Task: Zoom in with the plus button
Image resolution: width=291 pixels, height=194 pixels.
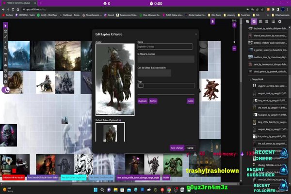Action: (234, 25)
